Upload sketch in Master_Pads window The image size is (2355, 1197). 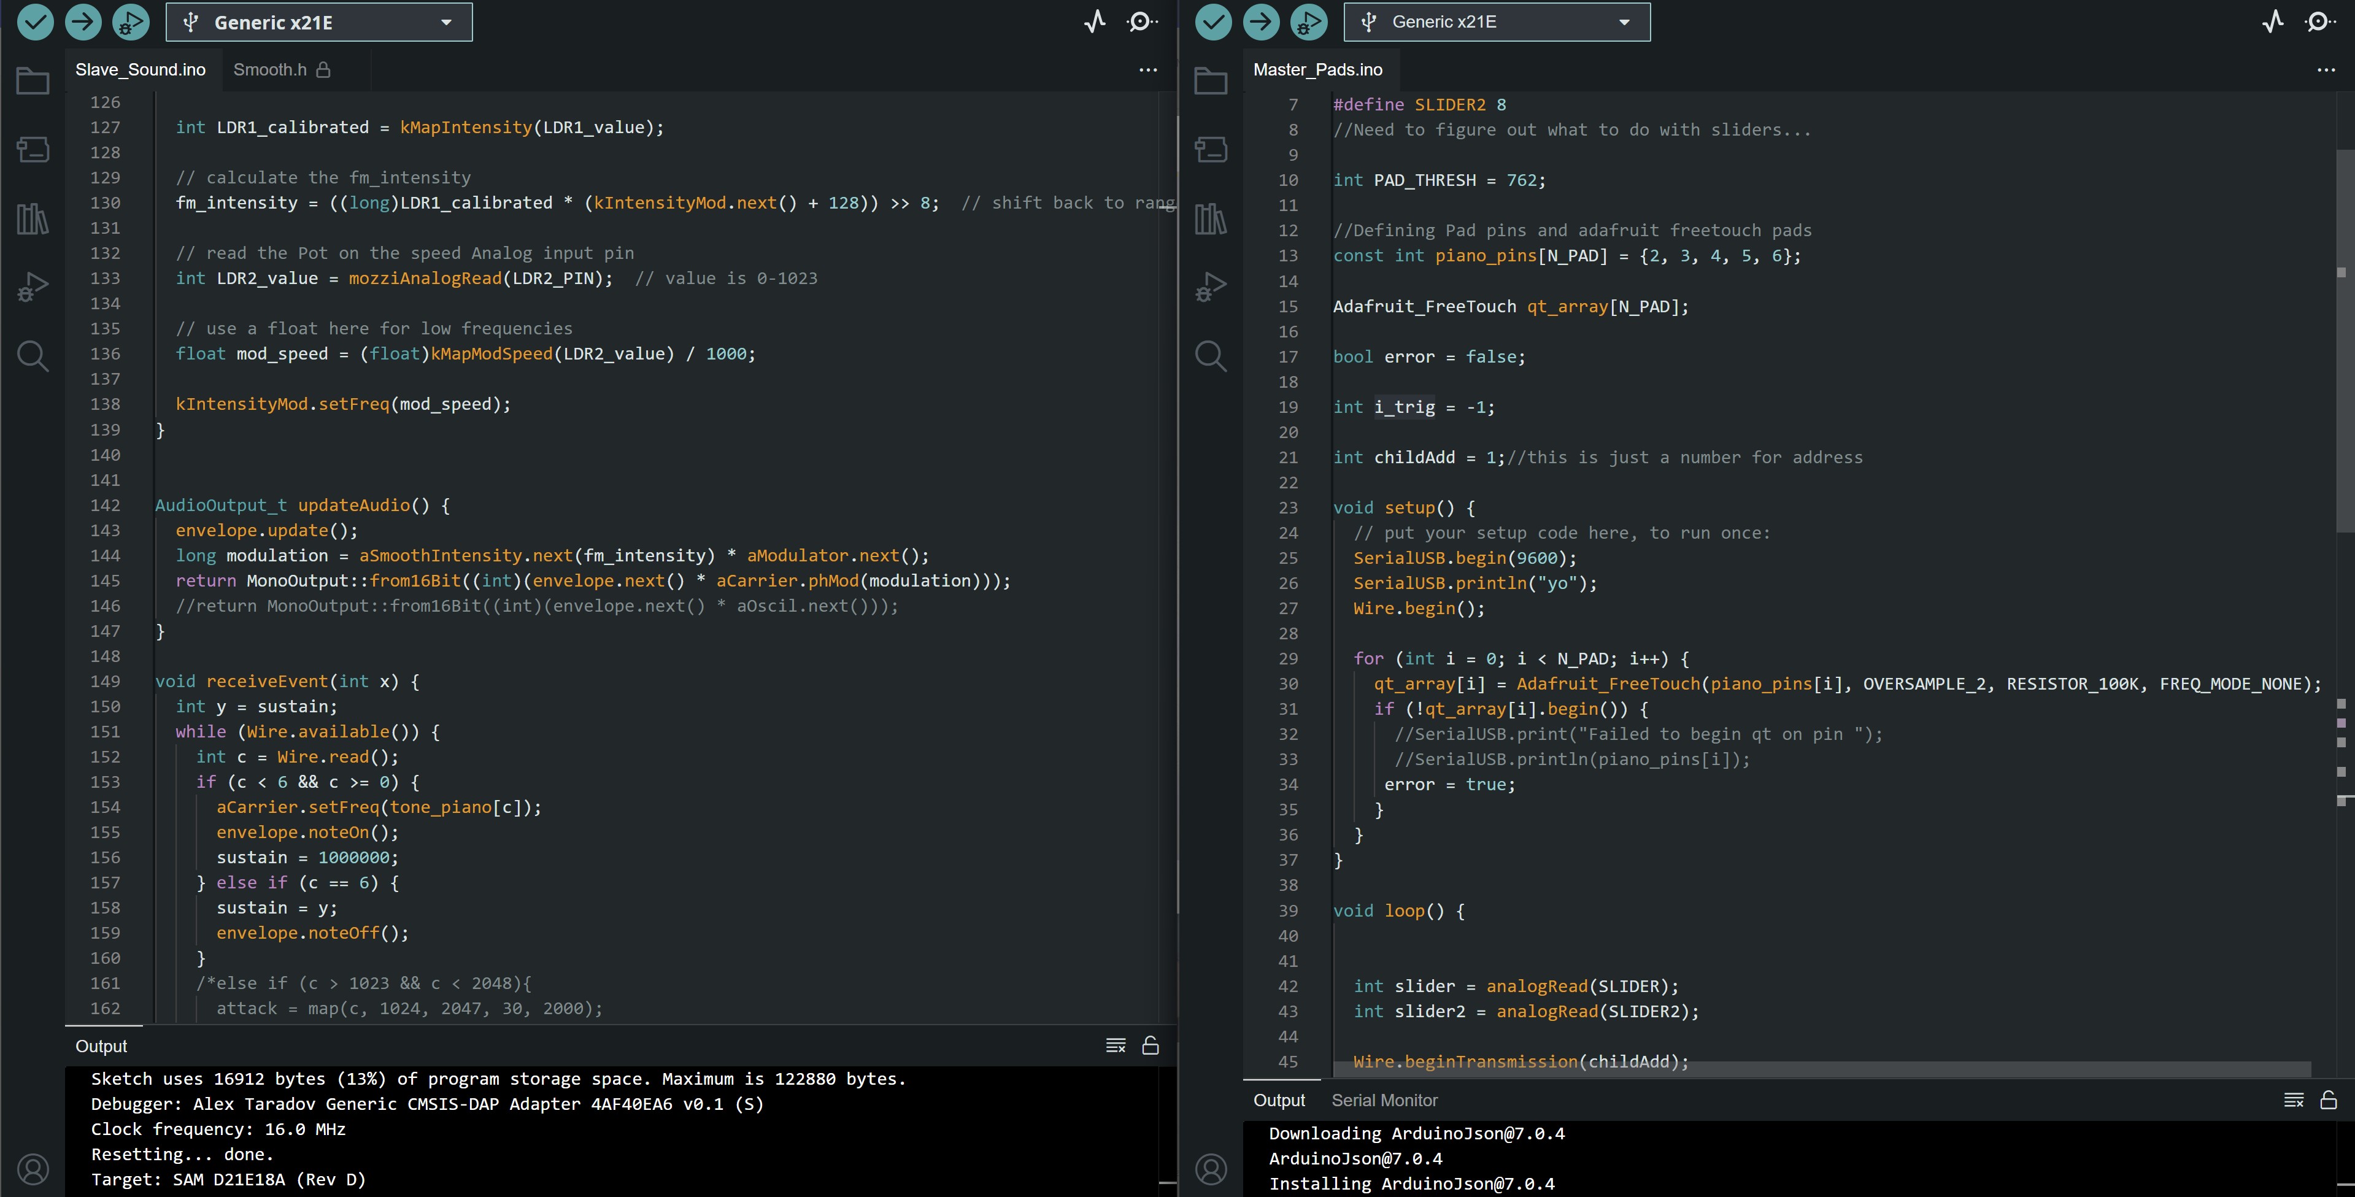click(x=1261, y=22)
